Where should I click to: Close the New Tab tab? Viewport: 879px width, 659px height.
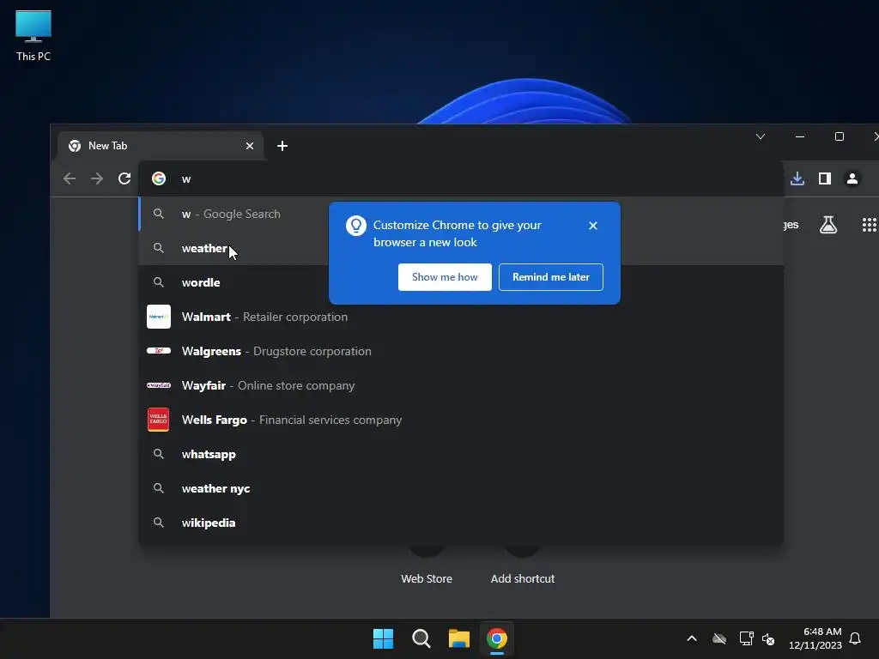250,146
